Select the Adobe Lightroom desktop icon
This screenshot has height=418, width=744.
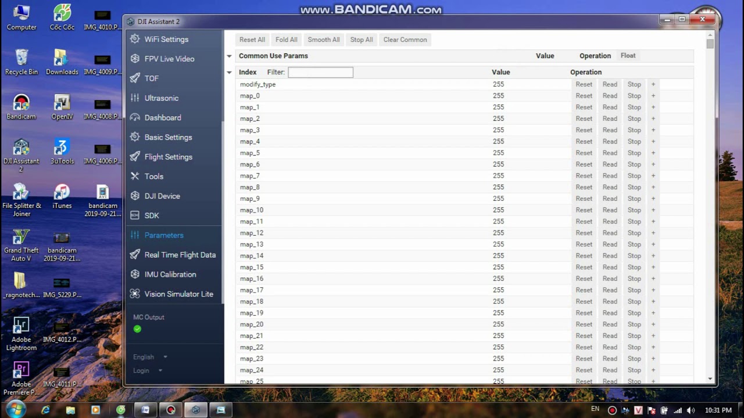(22, 334)
